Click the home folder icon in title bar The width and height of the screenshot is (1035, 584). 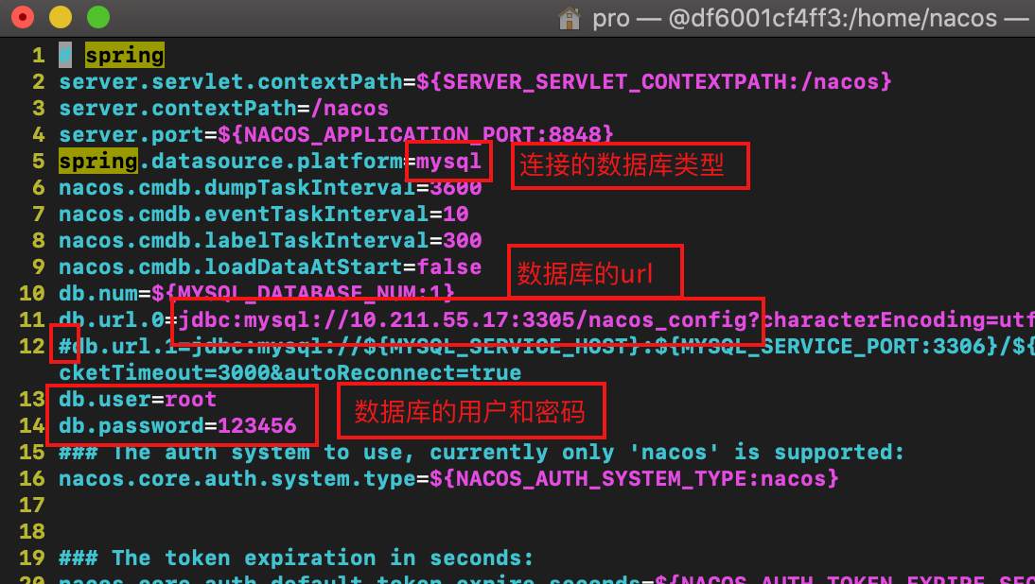tap(569, 18)
